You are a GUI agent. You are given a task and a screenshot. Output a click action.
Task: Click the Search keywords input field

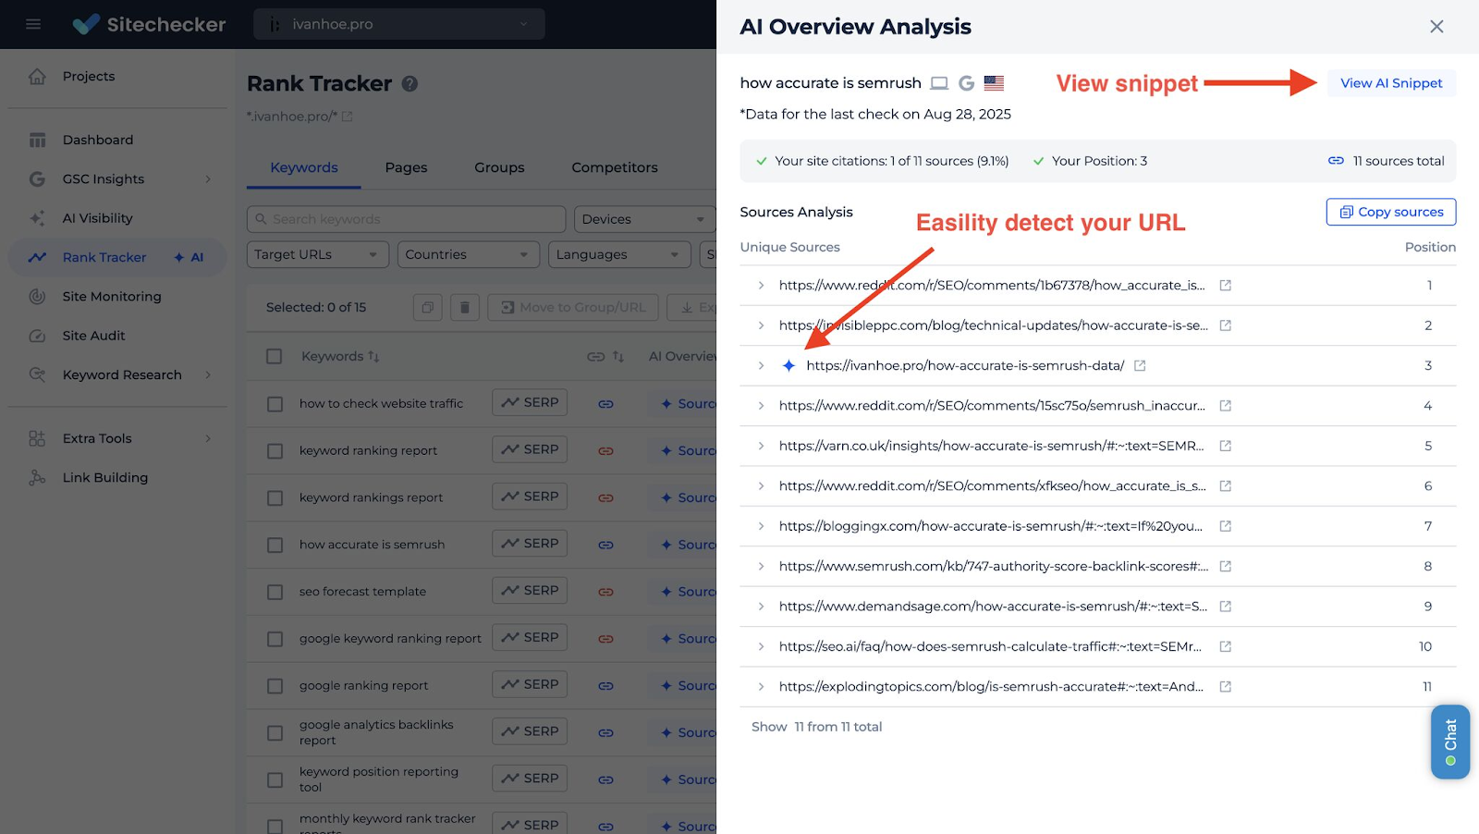point(407,219)
